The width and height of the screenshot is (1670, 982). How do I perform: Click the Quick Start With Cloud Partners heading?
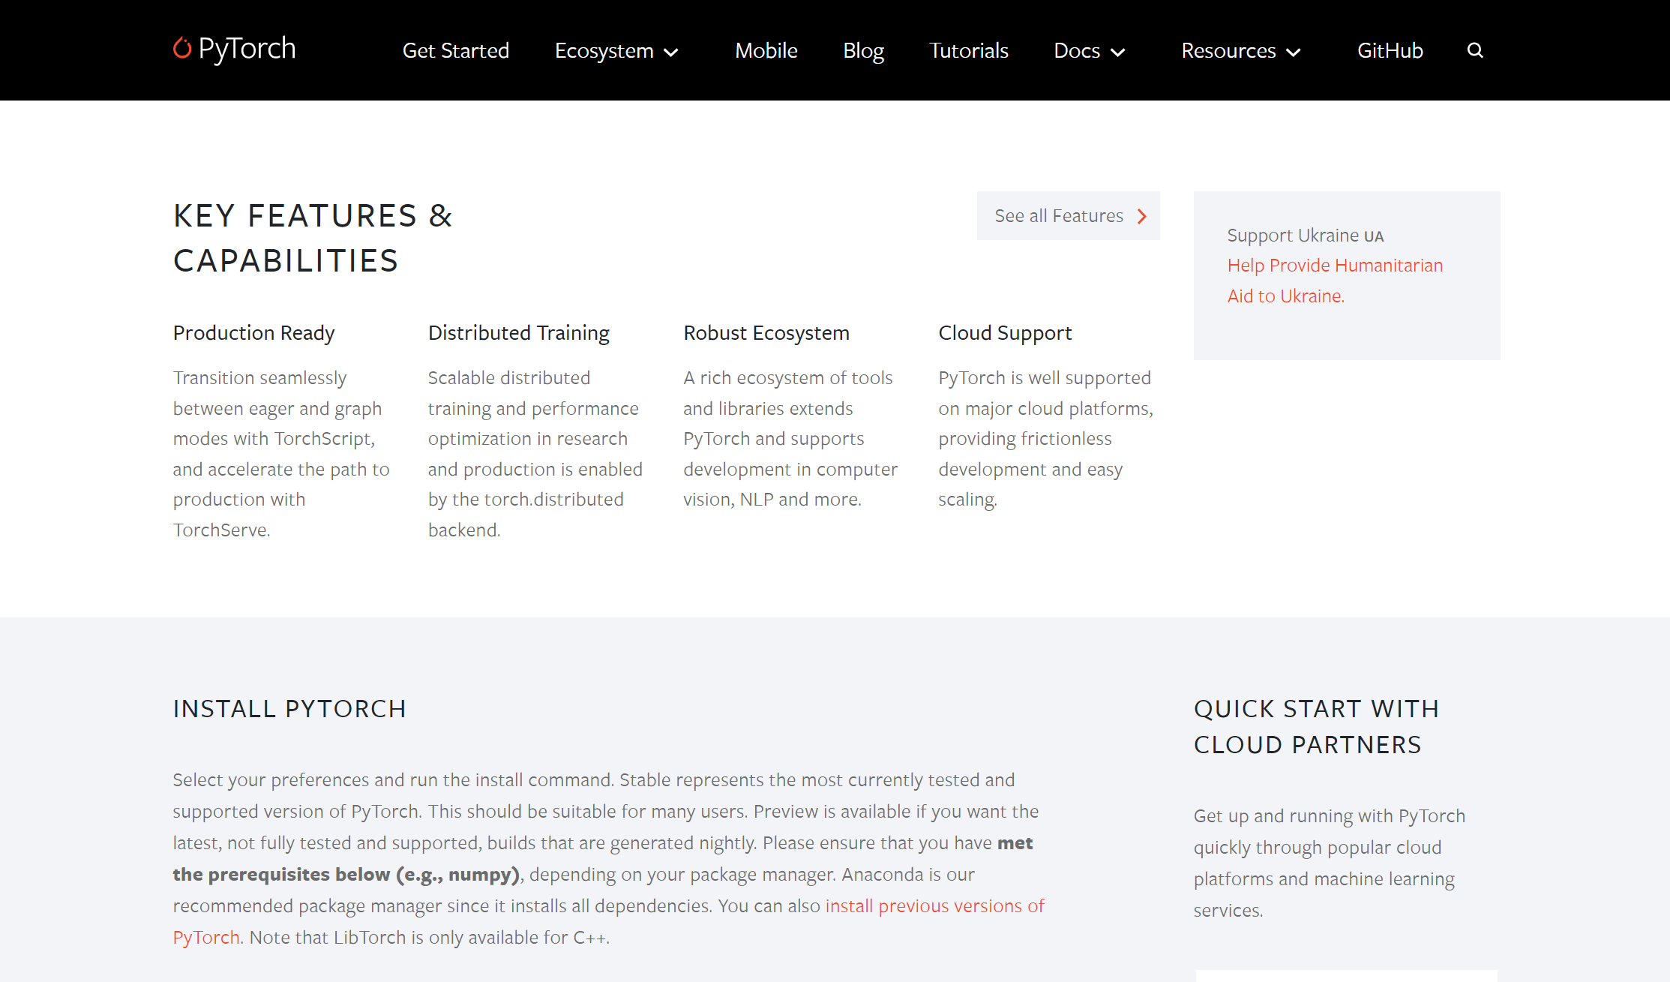tap(1316, 727)
